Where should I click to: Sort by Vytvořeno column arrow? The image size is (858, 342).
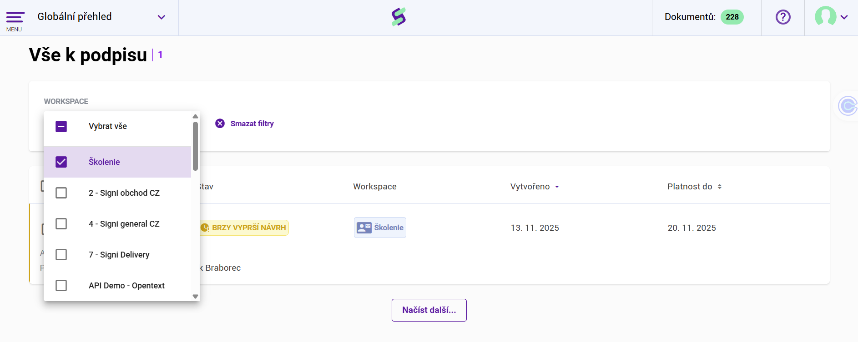click(x=557, y=187)
